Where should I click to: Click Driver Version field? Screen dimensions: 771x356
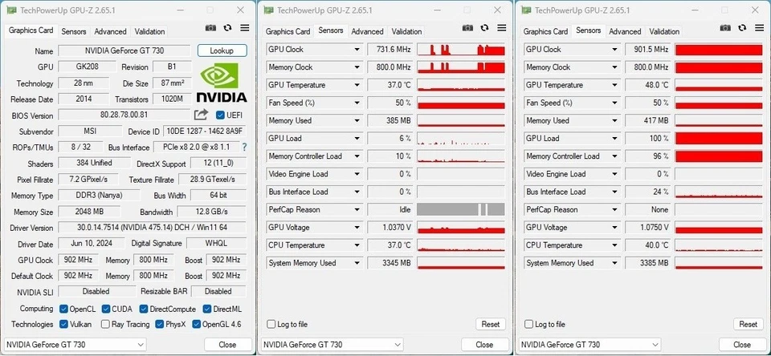click(152, 228)
